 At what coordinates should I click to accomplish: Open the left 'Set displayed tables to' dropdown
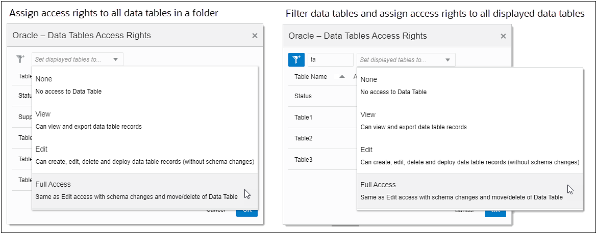(77, 60)
